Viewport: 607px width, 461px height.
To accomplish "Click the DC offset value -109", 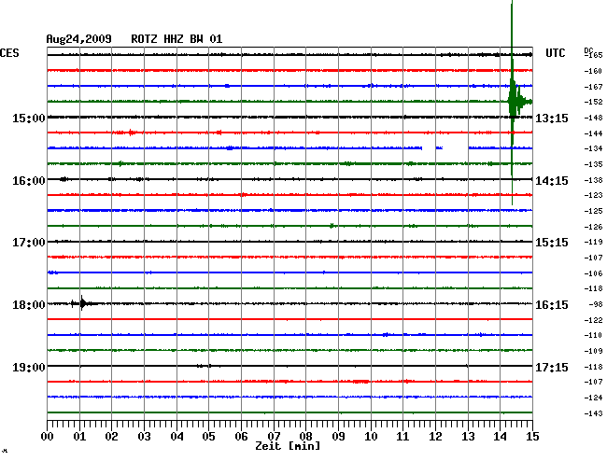I will point(593,351).
